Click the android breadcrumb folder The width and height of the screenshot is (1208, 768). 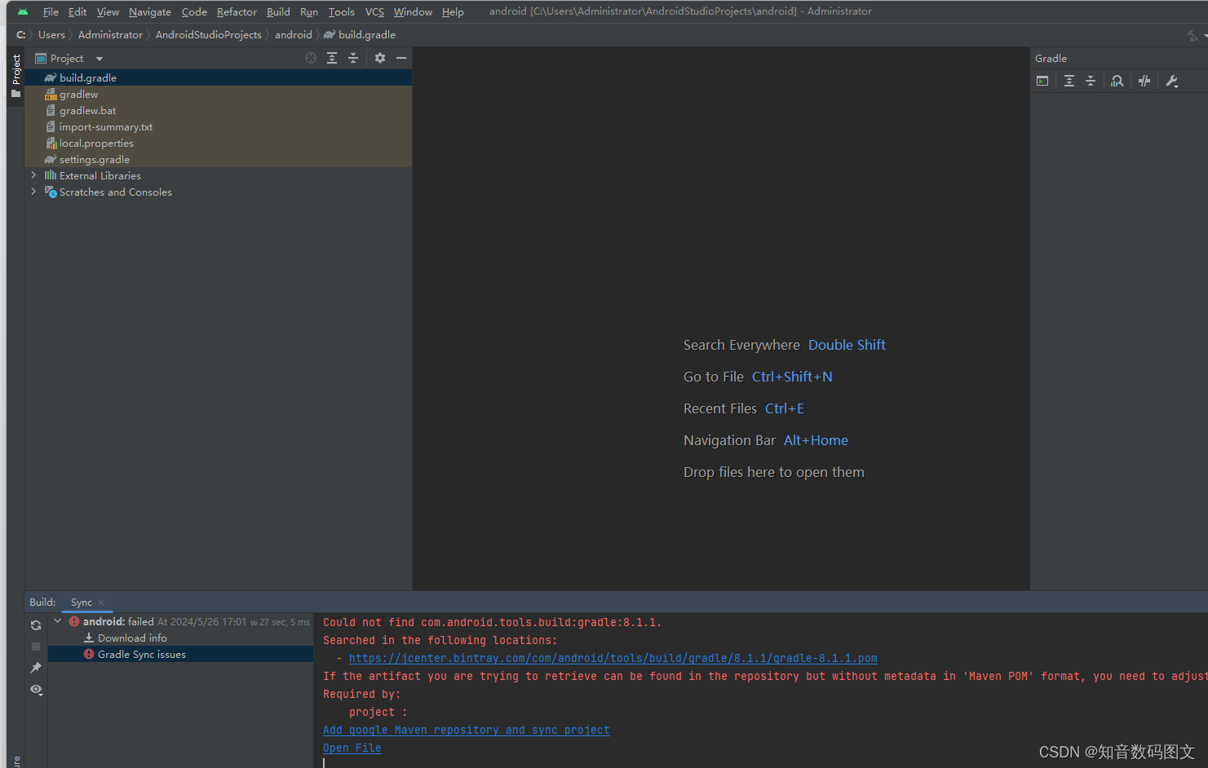pos(294,34)
